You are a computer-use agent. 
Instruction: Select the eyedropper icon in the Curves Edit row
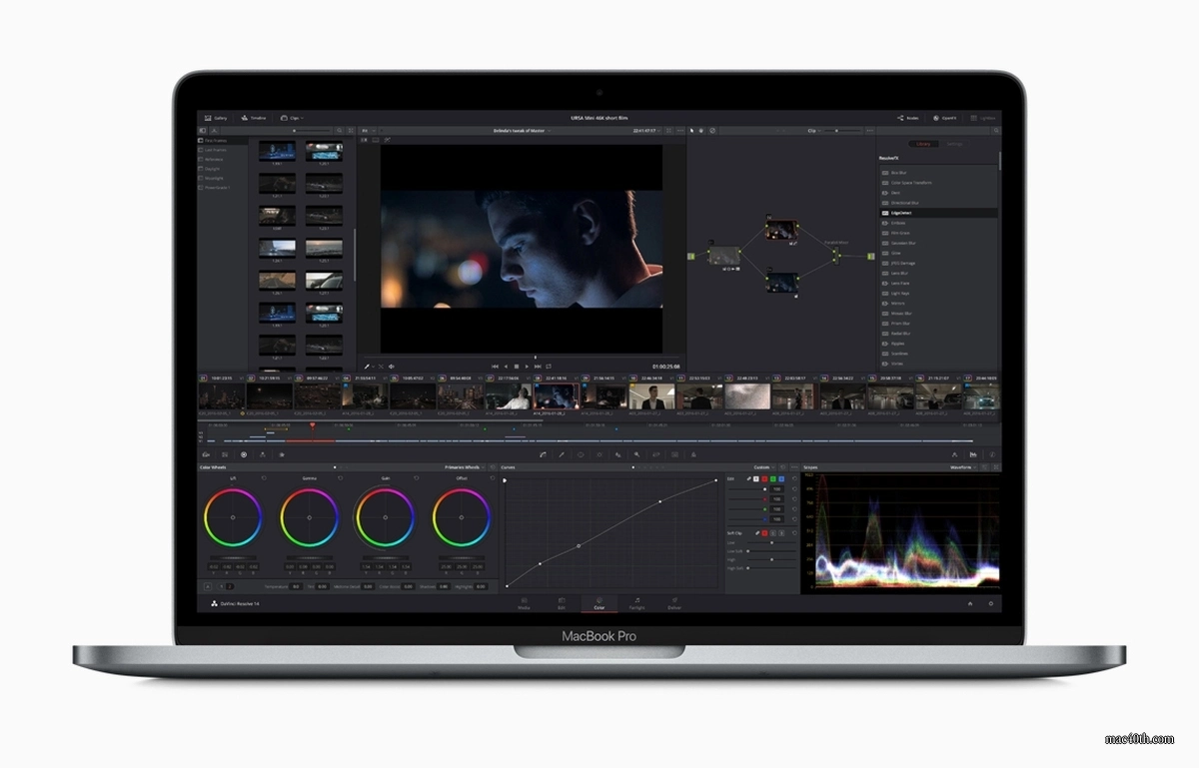749,478
